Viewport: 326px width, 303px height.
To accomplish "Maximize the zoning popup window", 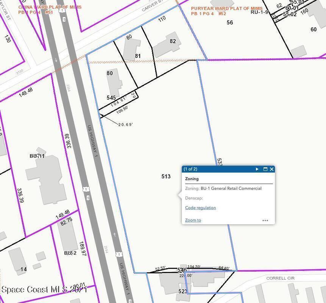I will coord(265,169).
